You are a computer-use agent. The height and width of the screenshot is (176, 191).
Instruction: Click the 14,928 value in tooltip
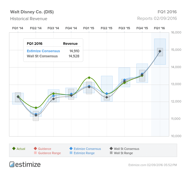[x=74, y=56]
